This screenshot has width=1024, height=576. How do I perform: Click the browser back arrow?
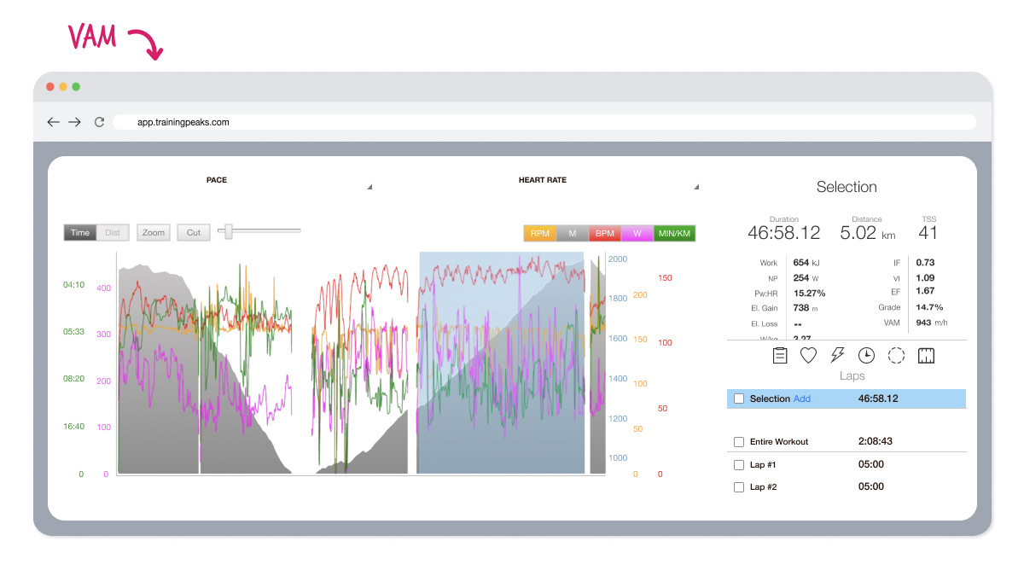point(53,121)
